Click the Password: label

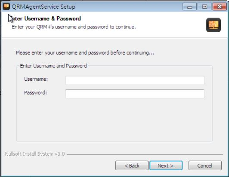pyautogui.click(x=35, y=92)
